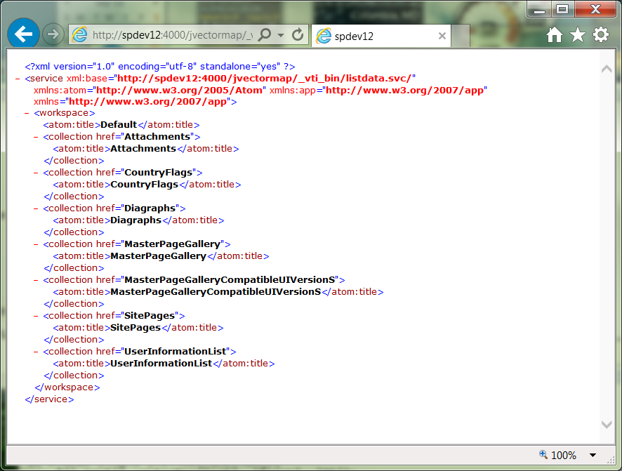Click the scrollbar down arrow
Screen dimensions: 622x471
click(x=607, y=424)
